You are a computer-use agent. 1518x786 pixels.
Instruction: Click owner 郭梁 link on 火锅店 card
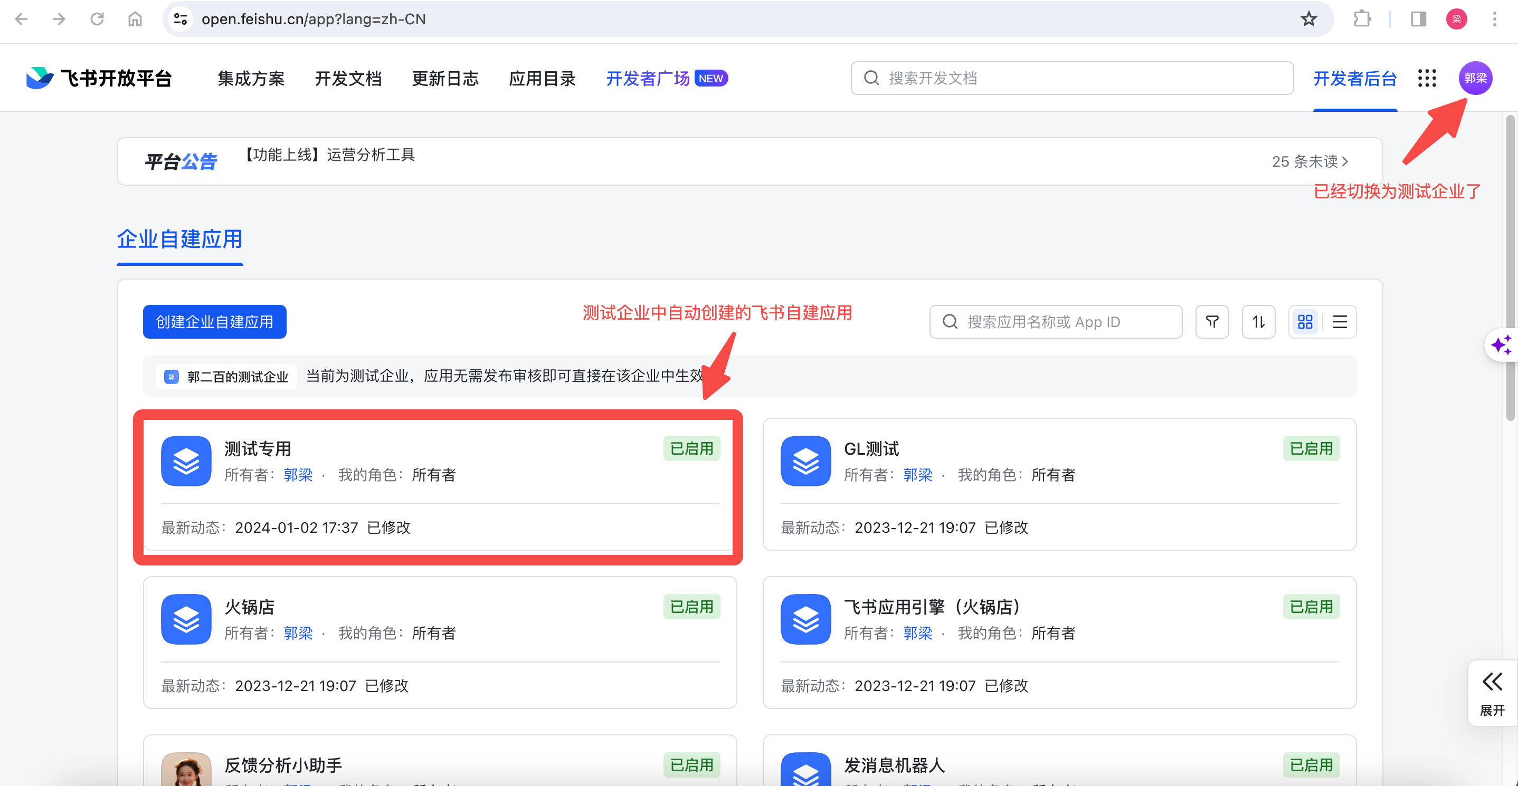click(x=298, y=633)
